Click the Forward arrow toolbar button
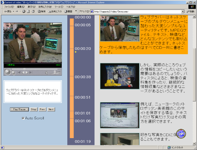Screen dimensions: 197x150 (17, 12)
